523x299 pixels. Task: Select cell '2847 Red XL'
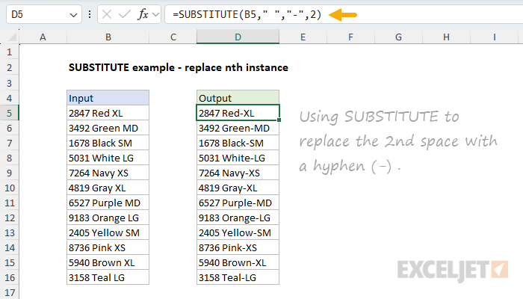point(108,113)
